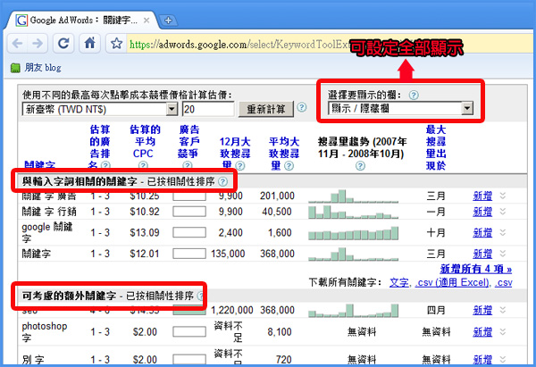Download keywords as 文字

(399, 282)
